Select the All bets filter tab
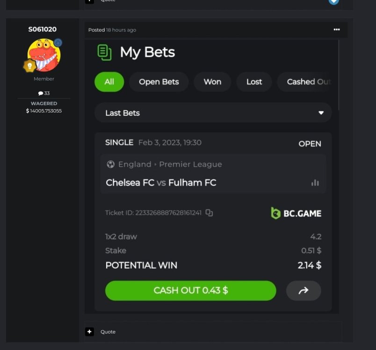The height and width of the screenshot is (350, 376). (x=109, y=82)
